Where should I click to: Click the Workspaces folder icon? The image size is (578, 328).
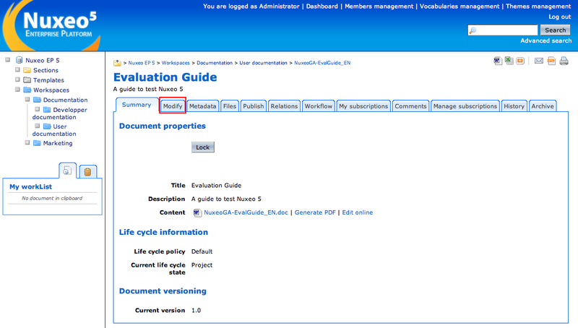point(27,90)
